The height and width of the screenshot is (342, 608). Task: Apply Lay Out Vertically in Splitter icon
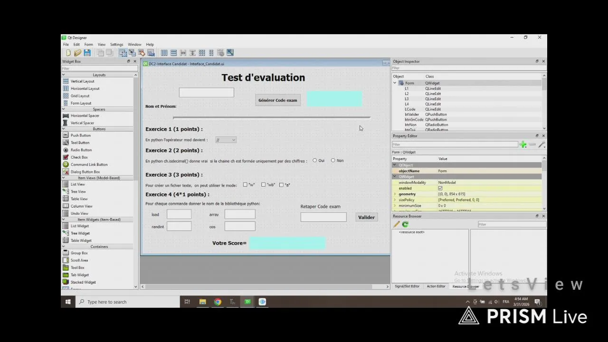click(192, 53)
